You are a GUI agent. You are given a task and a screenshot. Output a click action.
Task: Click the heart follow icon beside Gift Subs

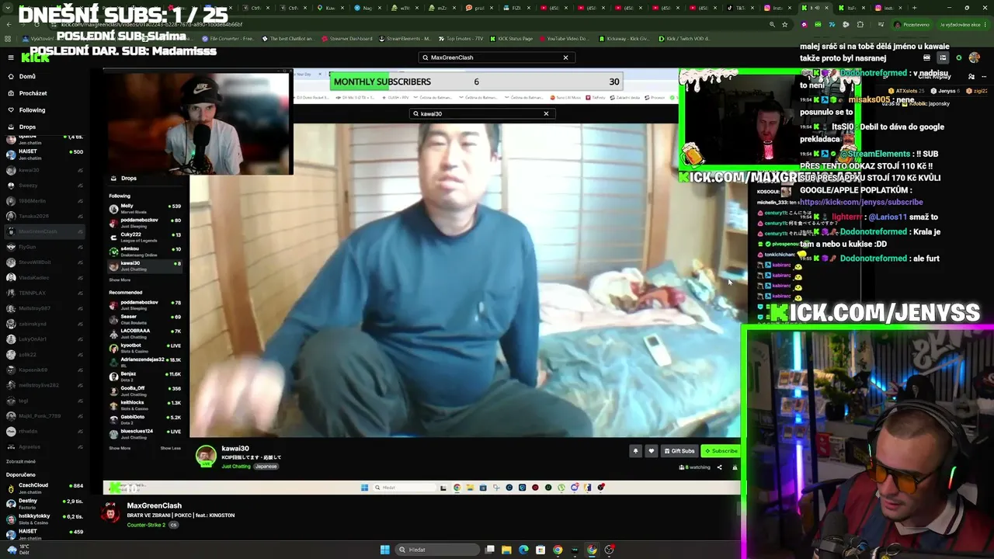click(652, 451)
